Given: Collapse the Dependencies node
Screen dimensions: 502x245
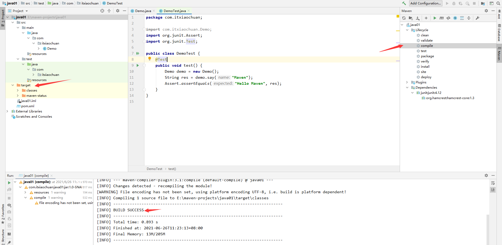Looking at the screenshot, I should (x=407, y=88).
